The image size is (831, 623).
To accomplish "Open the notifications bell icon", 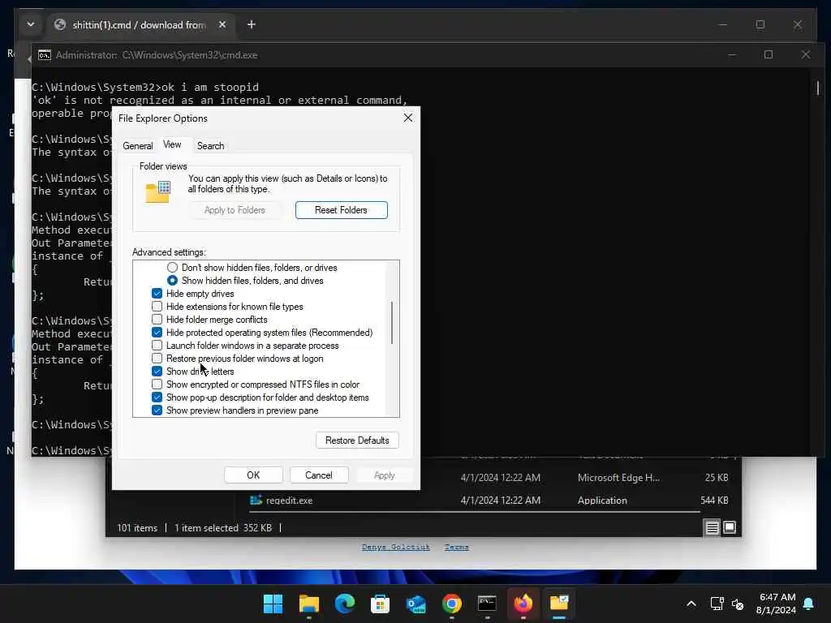I will 808,604.
